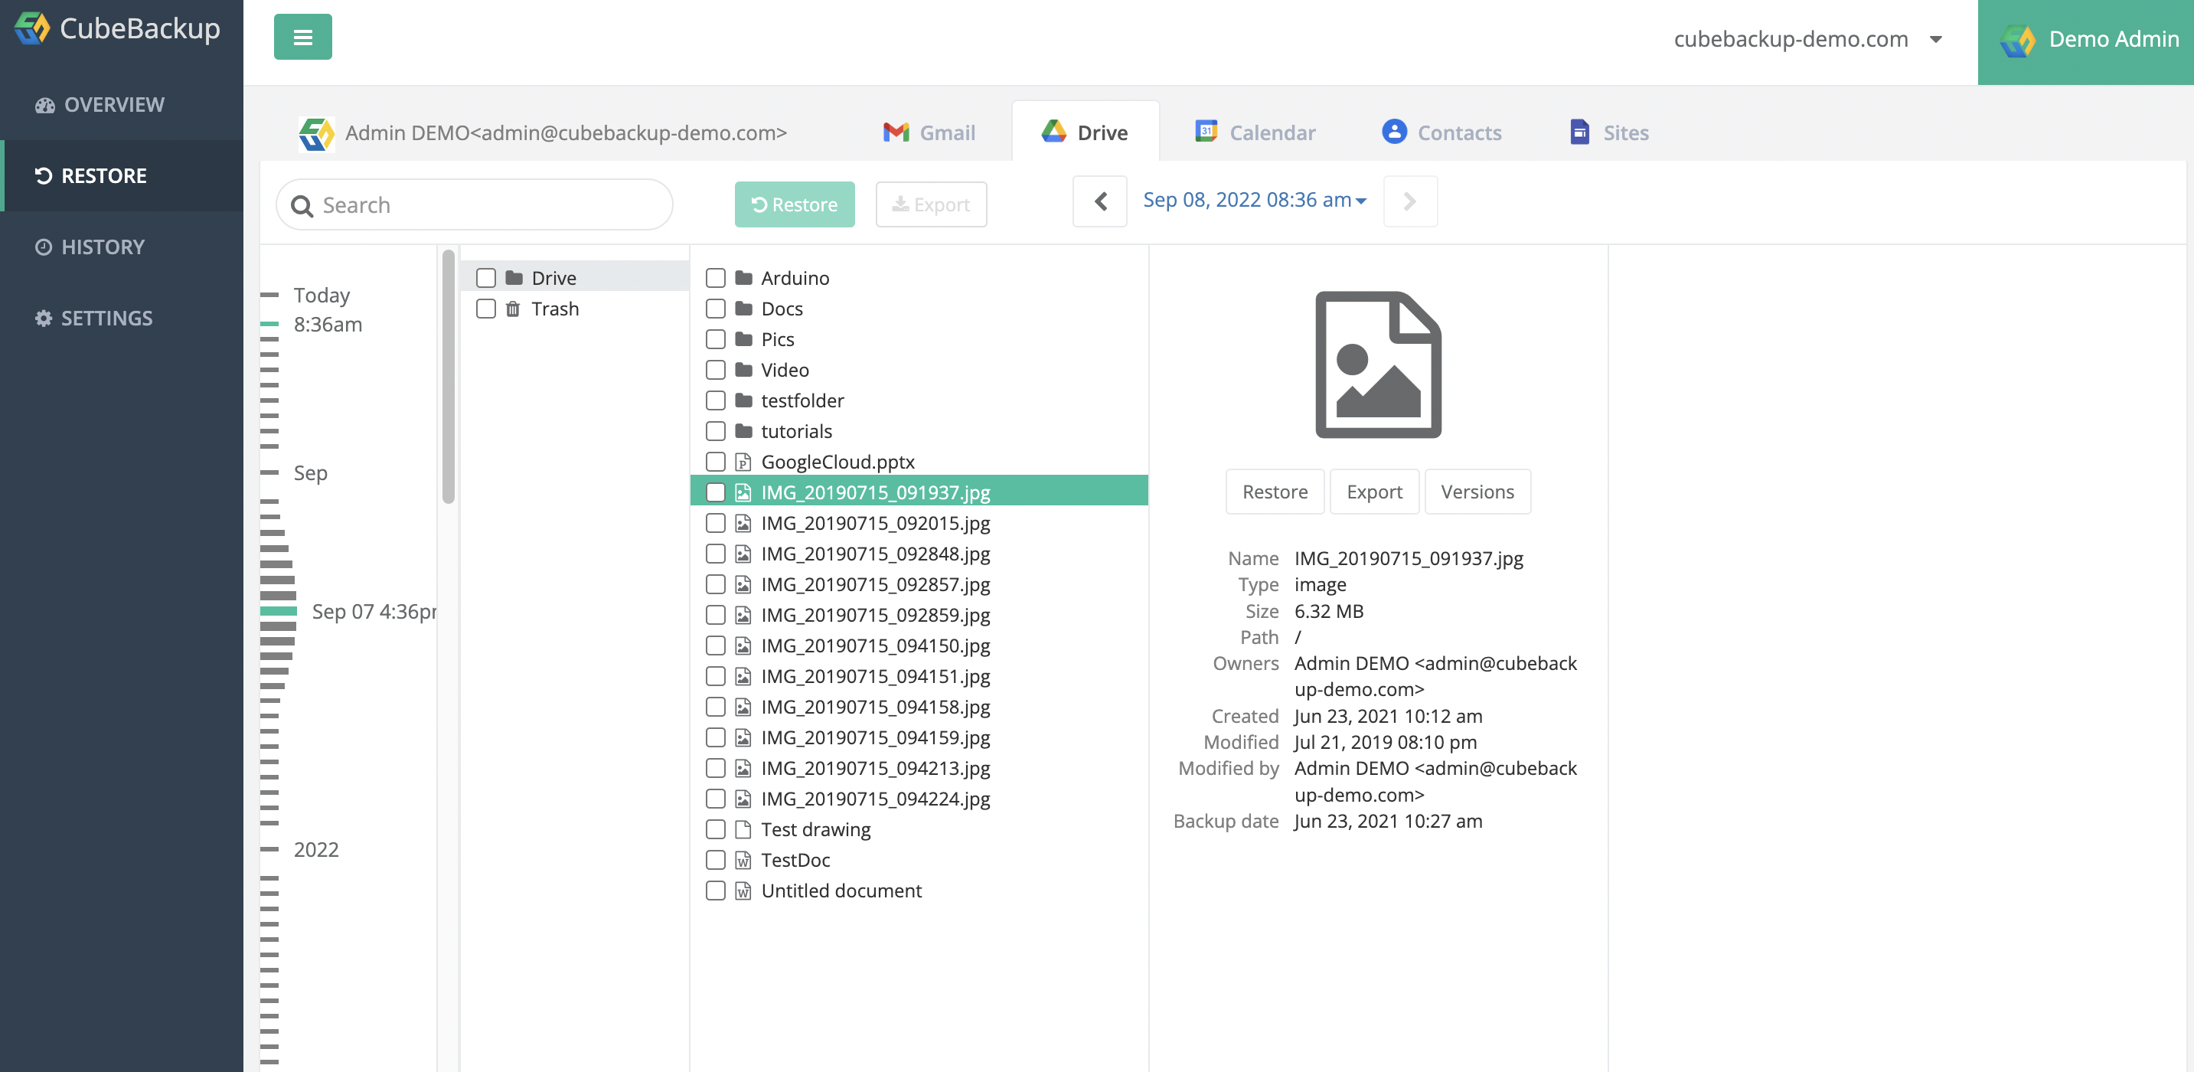Toggle checkbox for IMG_20190715_092015.jpg
The height and width of the screenshot is (1072, 2194).
pos(715,522)
